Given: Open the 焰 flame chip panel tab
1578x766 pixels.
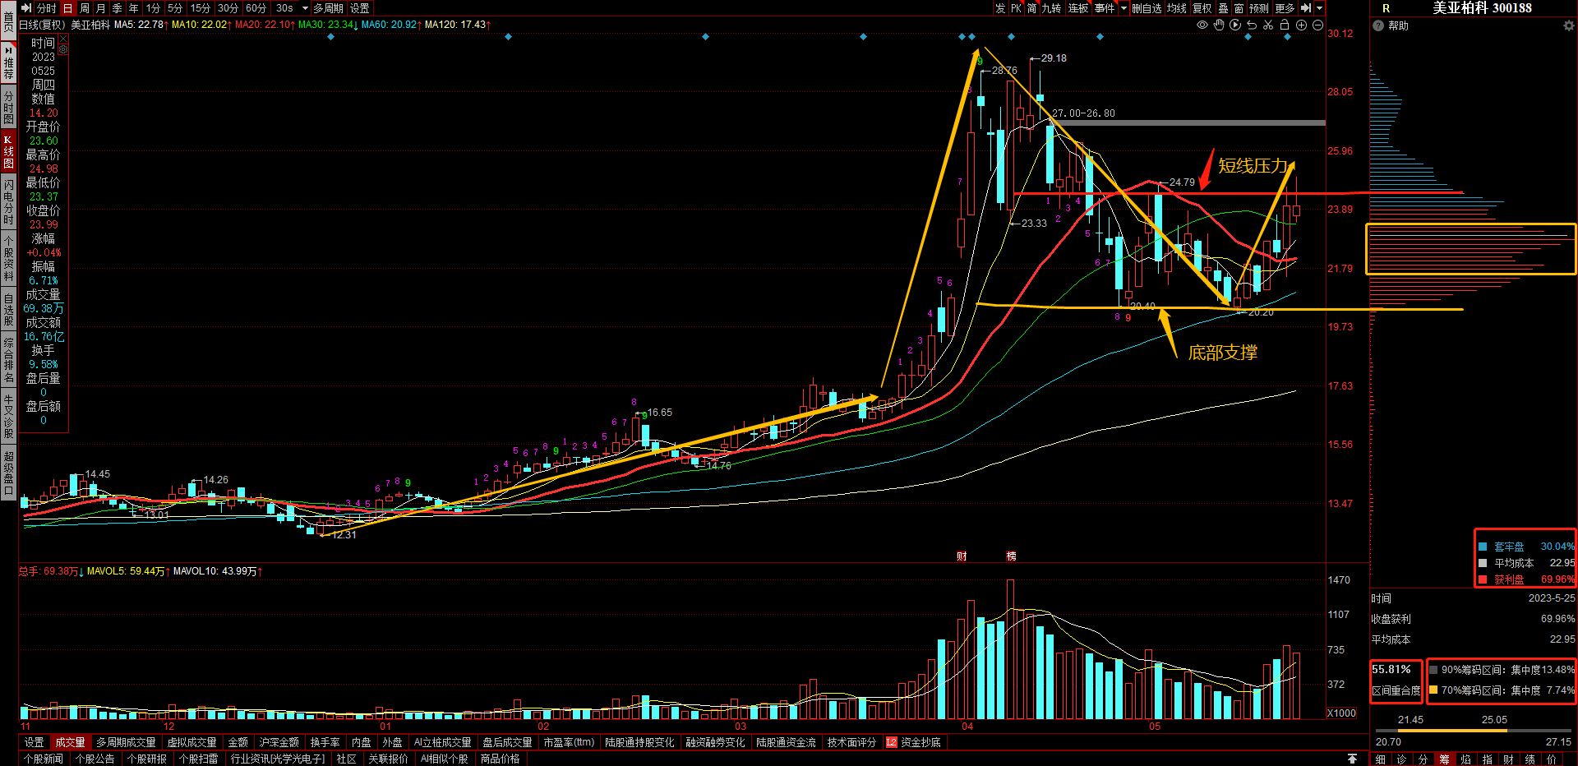Looking at the screenshot, I should pos(1465,759).
